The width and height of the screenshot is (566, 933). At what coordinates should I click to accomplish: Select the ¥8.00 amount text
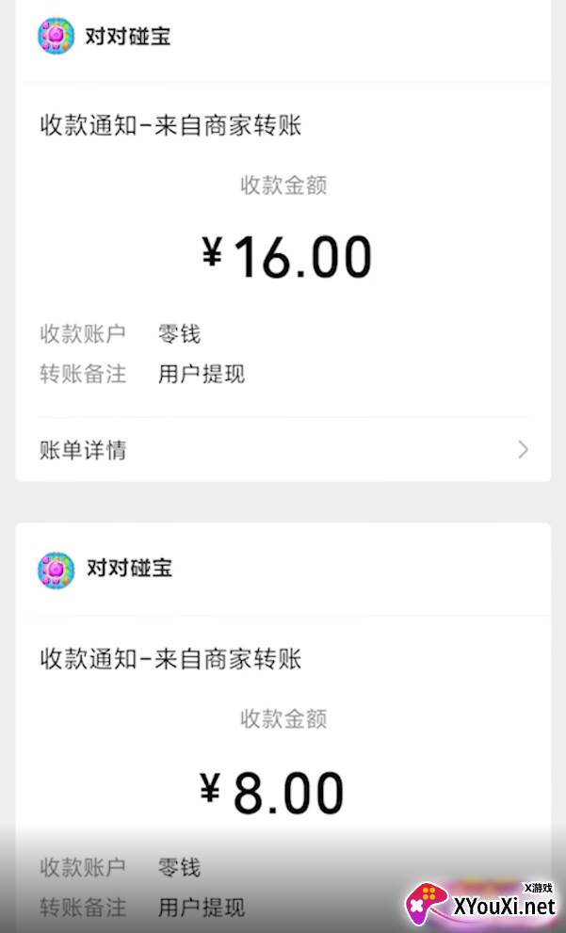273,792
